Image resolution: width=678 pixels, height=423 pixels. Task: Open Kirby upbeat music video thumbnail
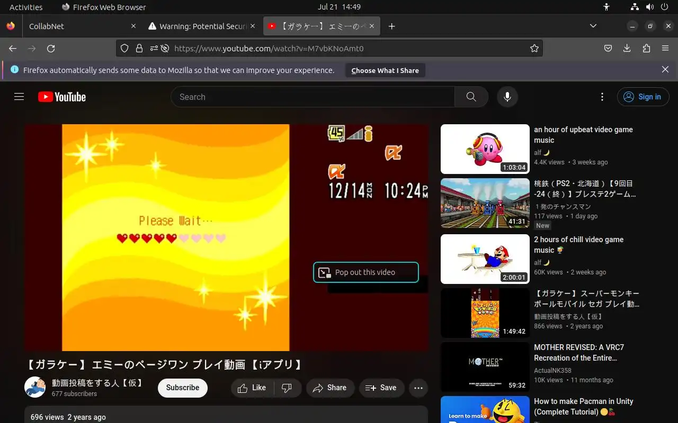pos(485,149)
